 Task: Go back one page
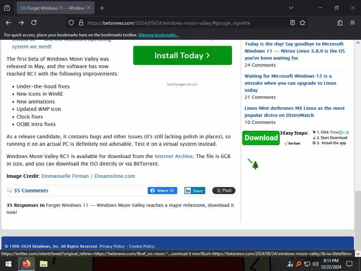tap(8, 23)
